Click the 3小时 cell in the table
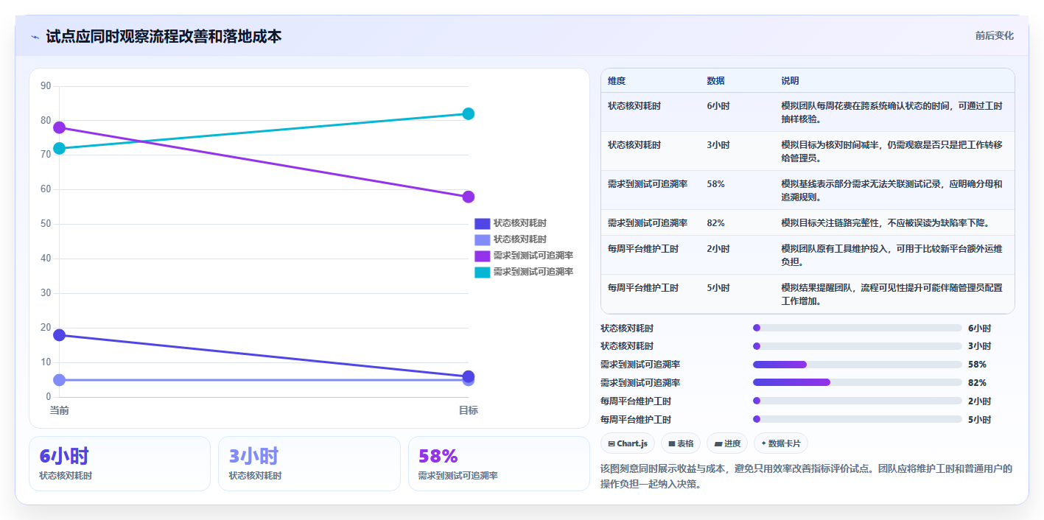This screenshot has height=520, width=1044. (x=718, y=145)
